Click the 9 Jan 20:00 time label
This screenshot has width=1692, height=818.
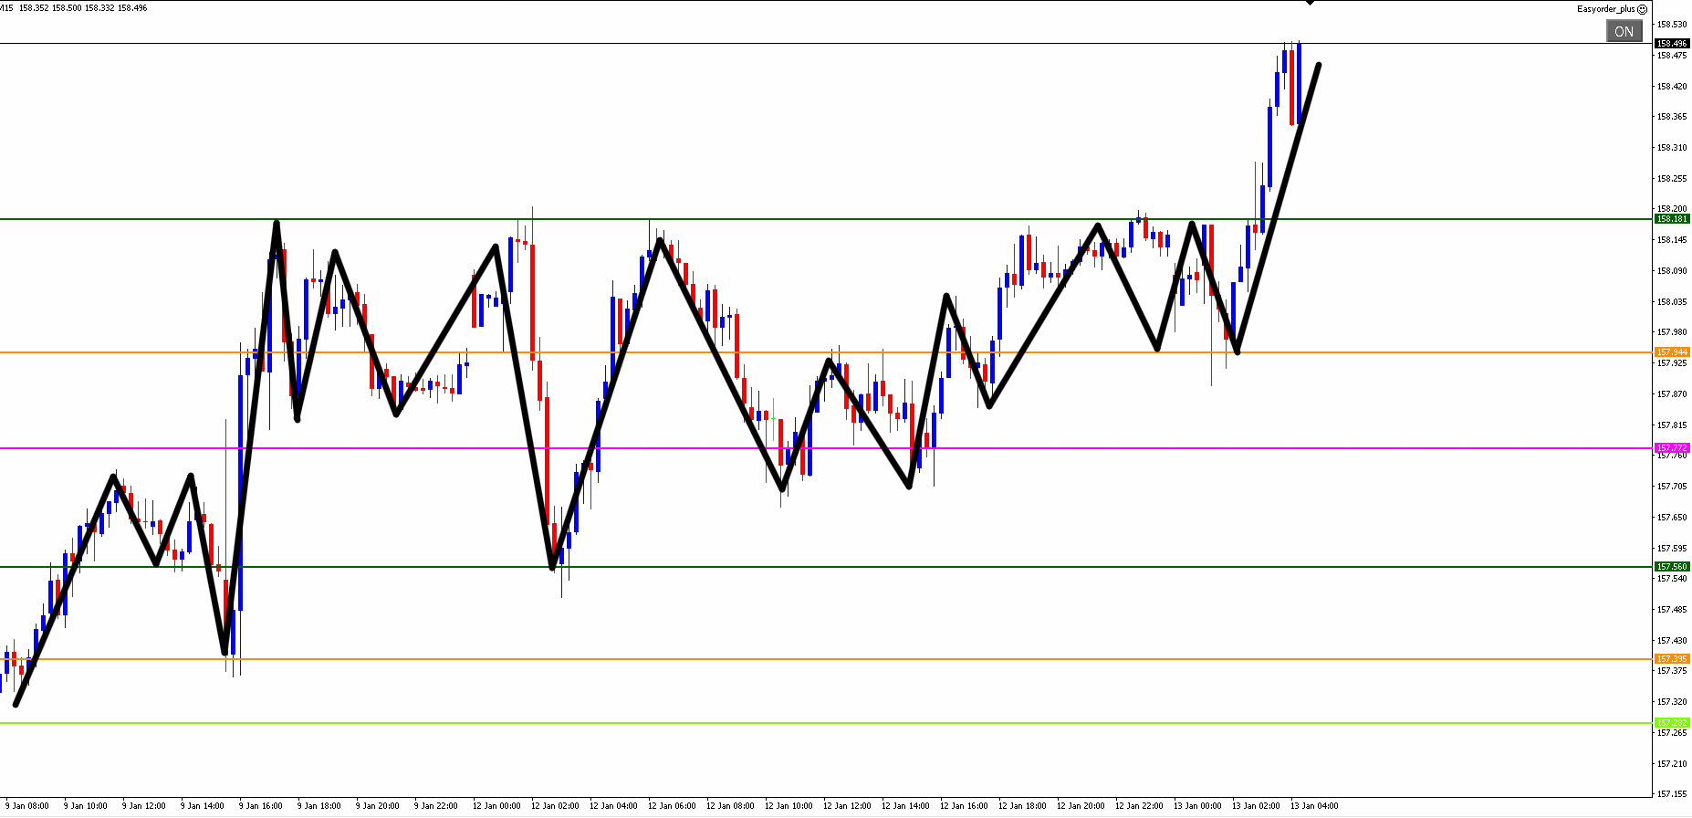(x=378, y=806)
